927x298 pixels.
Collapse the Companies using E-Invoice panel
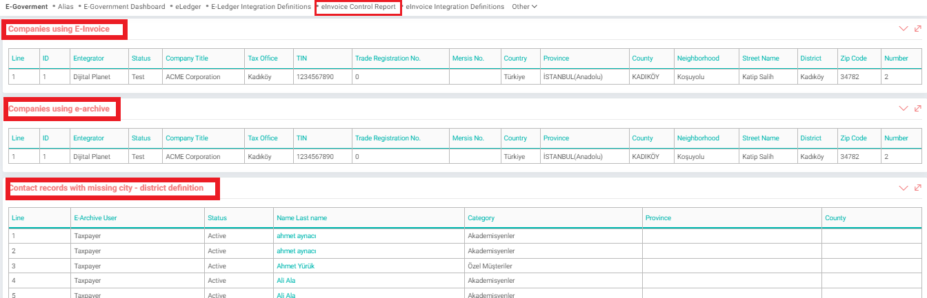pyautogui.click(x=904, y=29)
